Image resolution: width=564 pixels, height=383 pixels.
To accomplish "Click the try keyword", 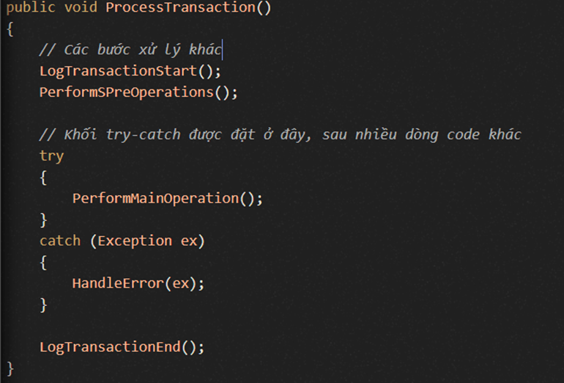I will 51,156.
